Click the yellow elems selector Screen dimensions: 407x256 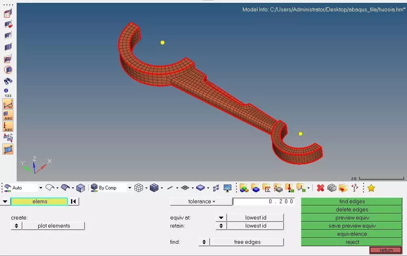click(39, 202)
